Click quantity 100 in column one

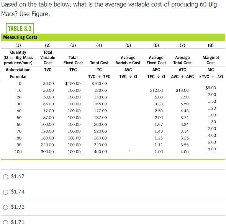tap(18, 151)
